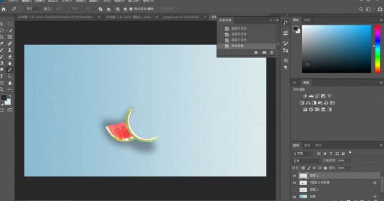Select the Move tool
The height and width of the screenshot is (201, 384).
[2, 24]
